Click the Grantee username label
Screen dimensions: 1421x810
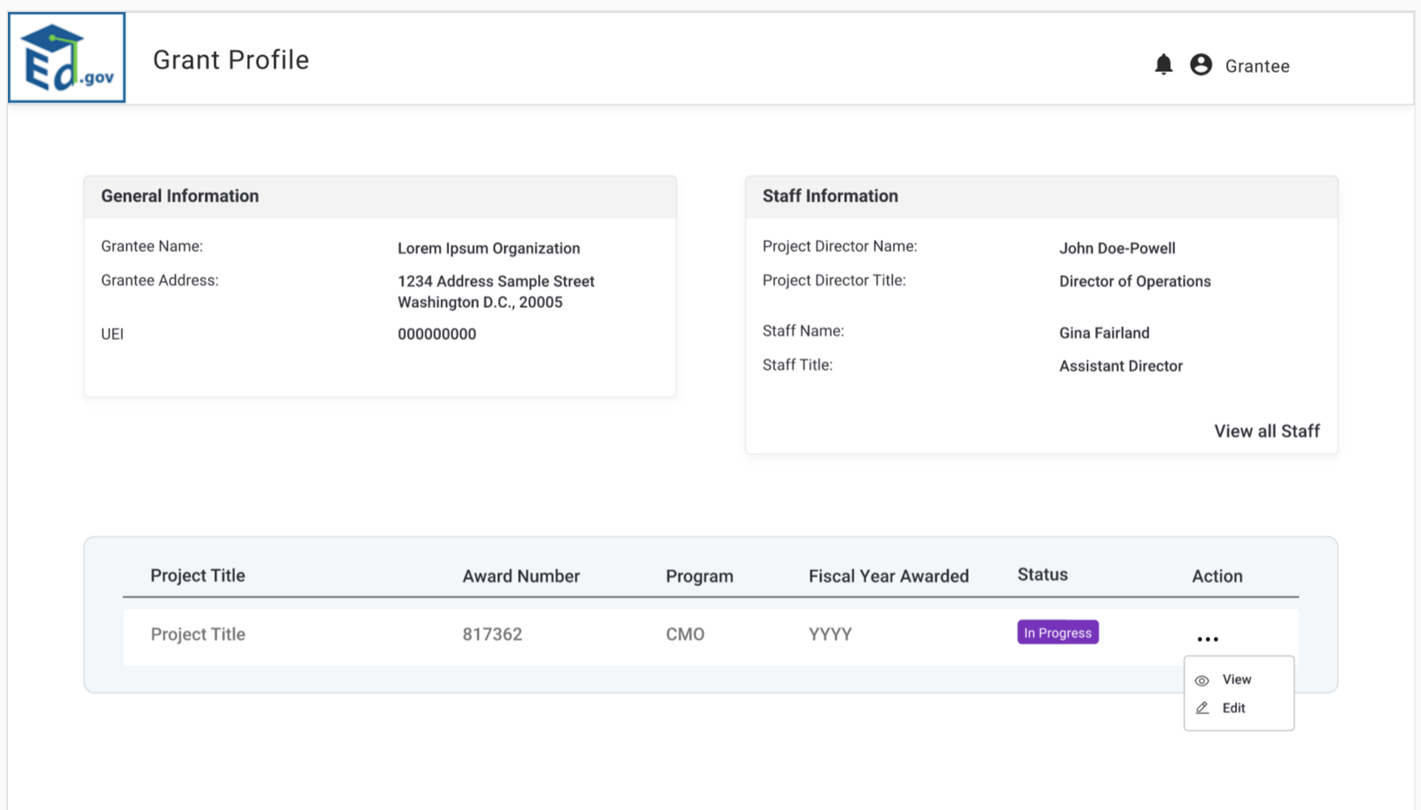[x=1257, y=66]
